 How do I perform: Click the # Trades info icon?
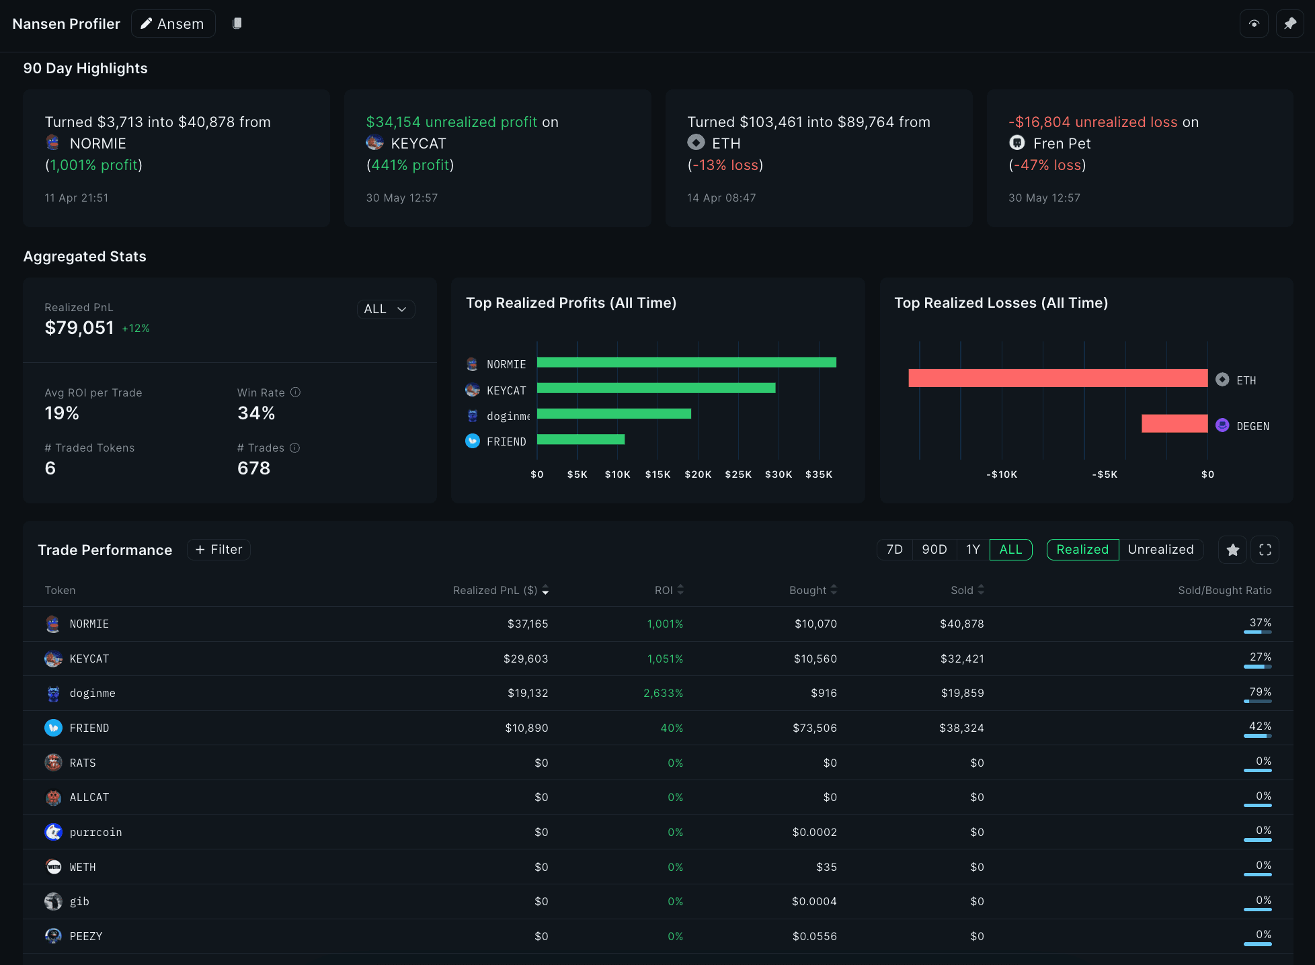pos(294,448)
